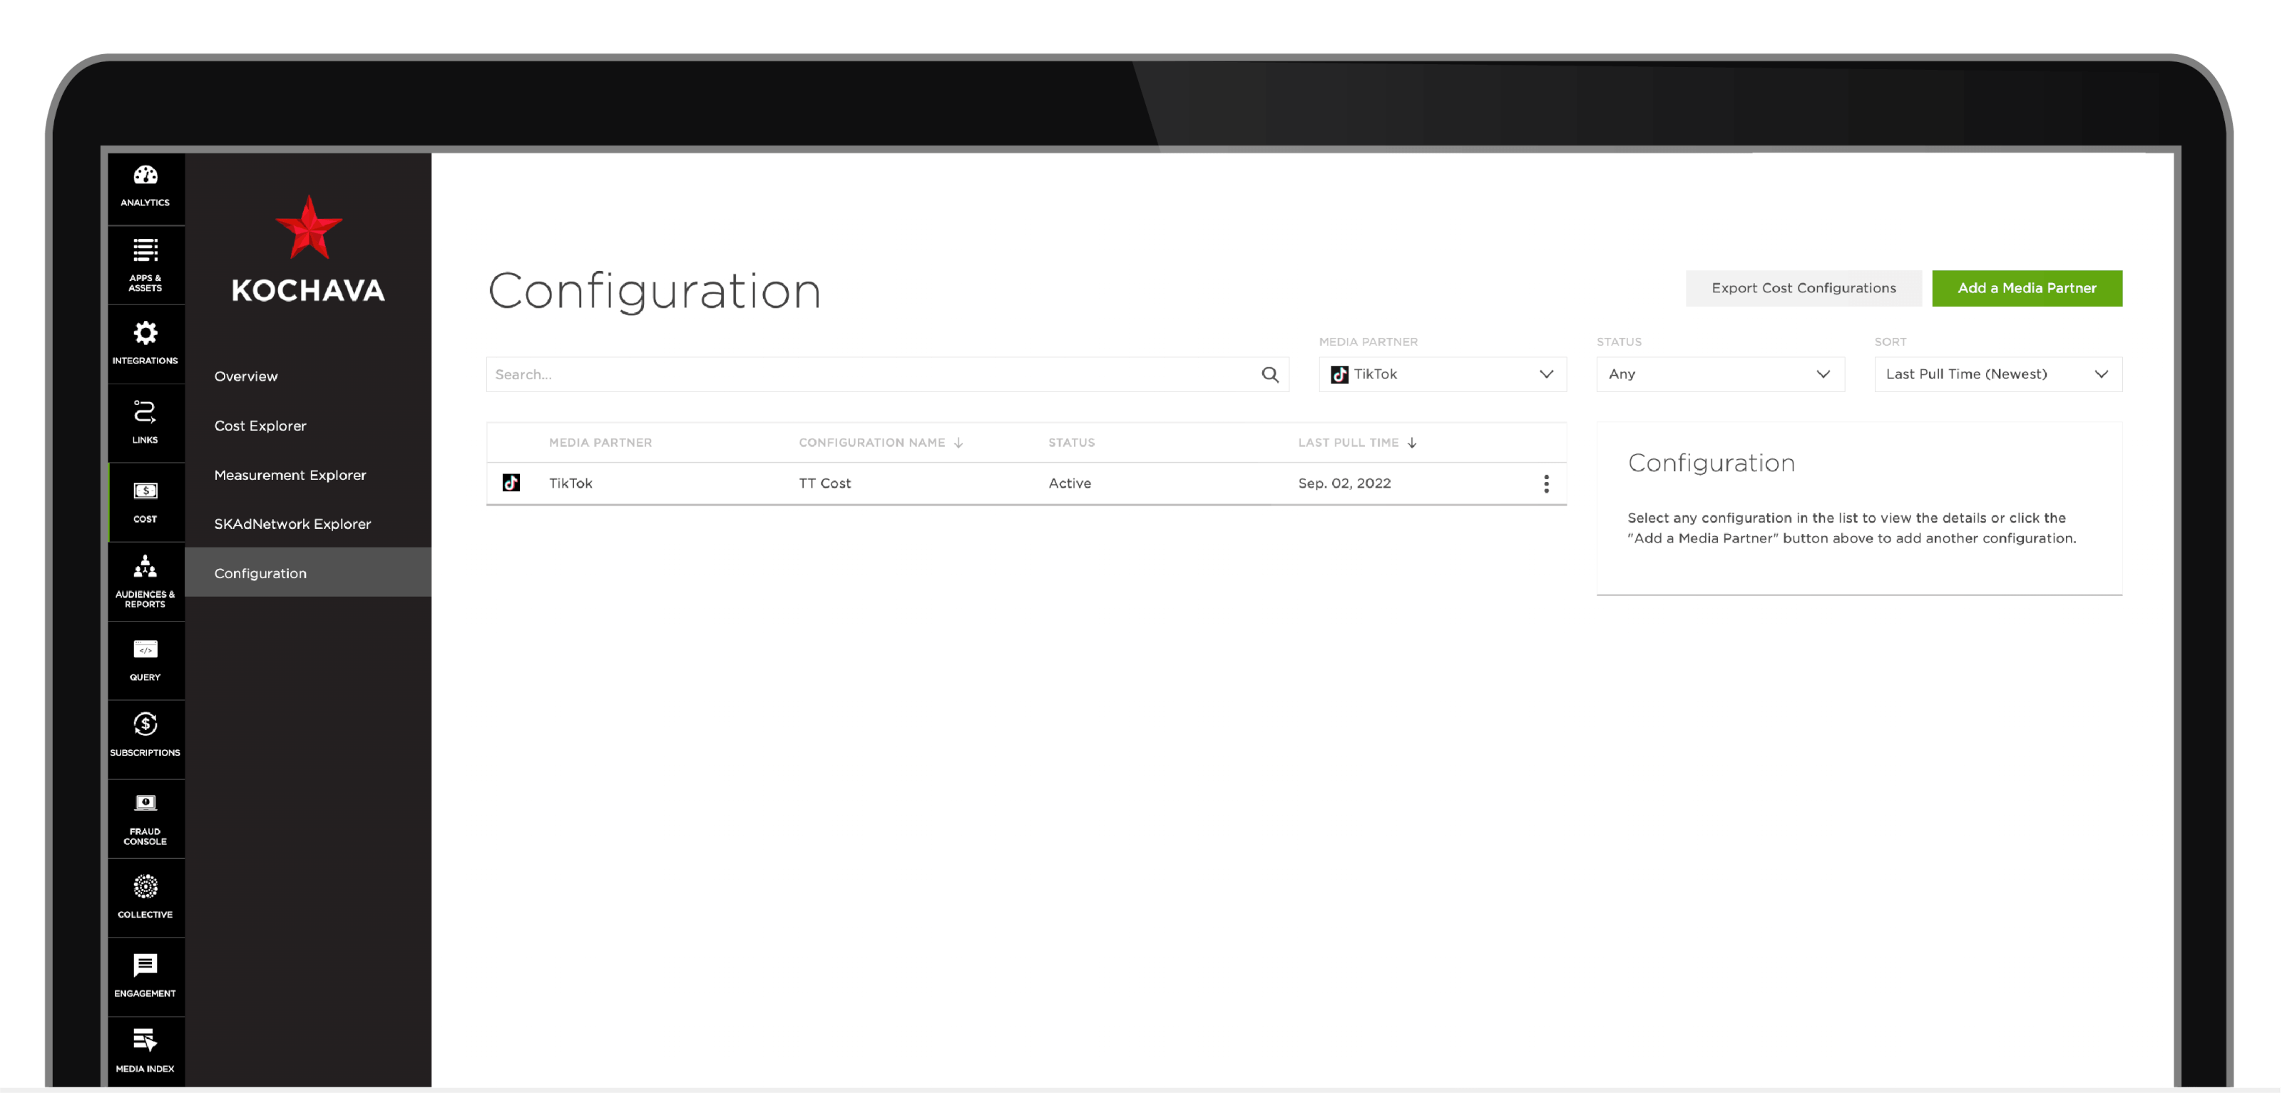The height and width of the screenshot is (1093, 2282).
Task: Click the Add a Media Partner button
Action: pos(2027,288)
